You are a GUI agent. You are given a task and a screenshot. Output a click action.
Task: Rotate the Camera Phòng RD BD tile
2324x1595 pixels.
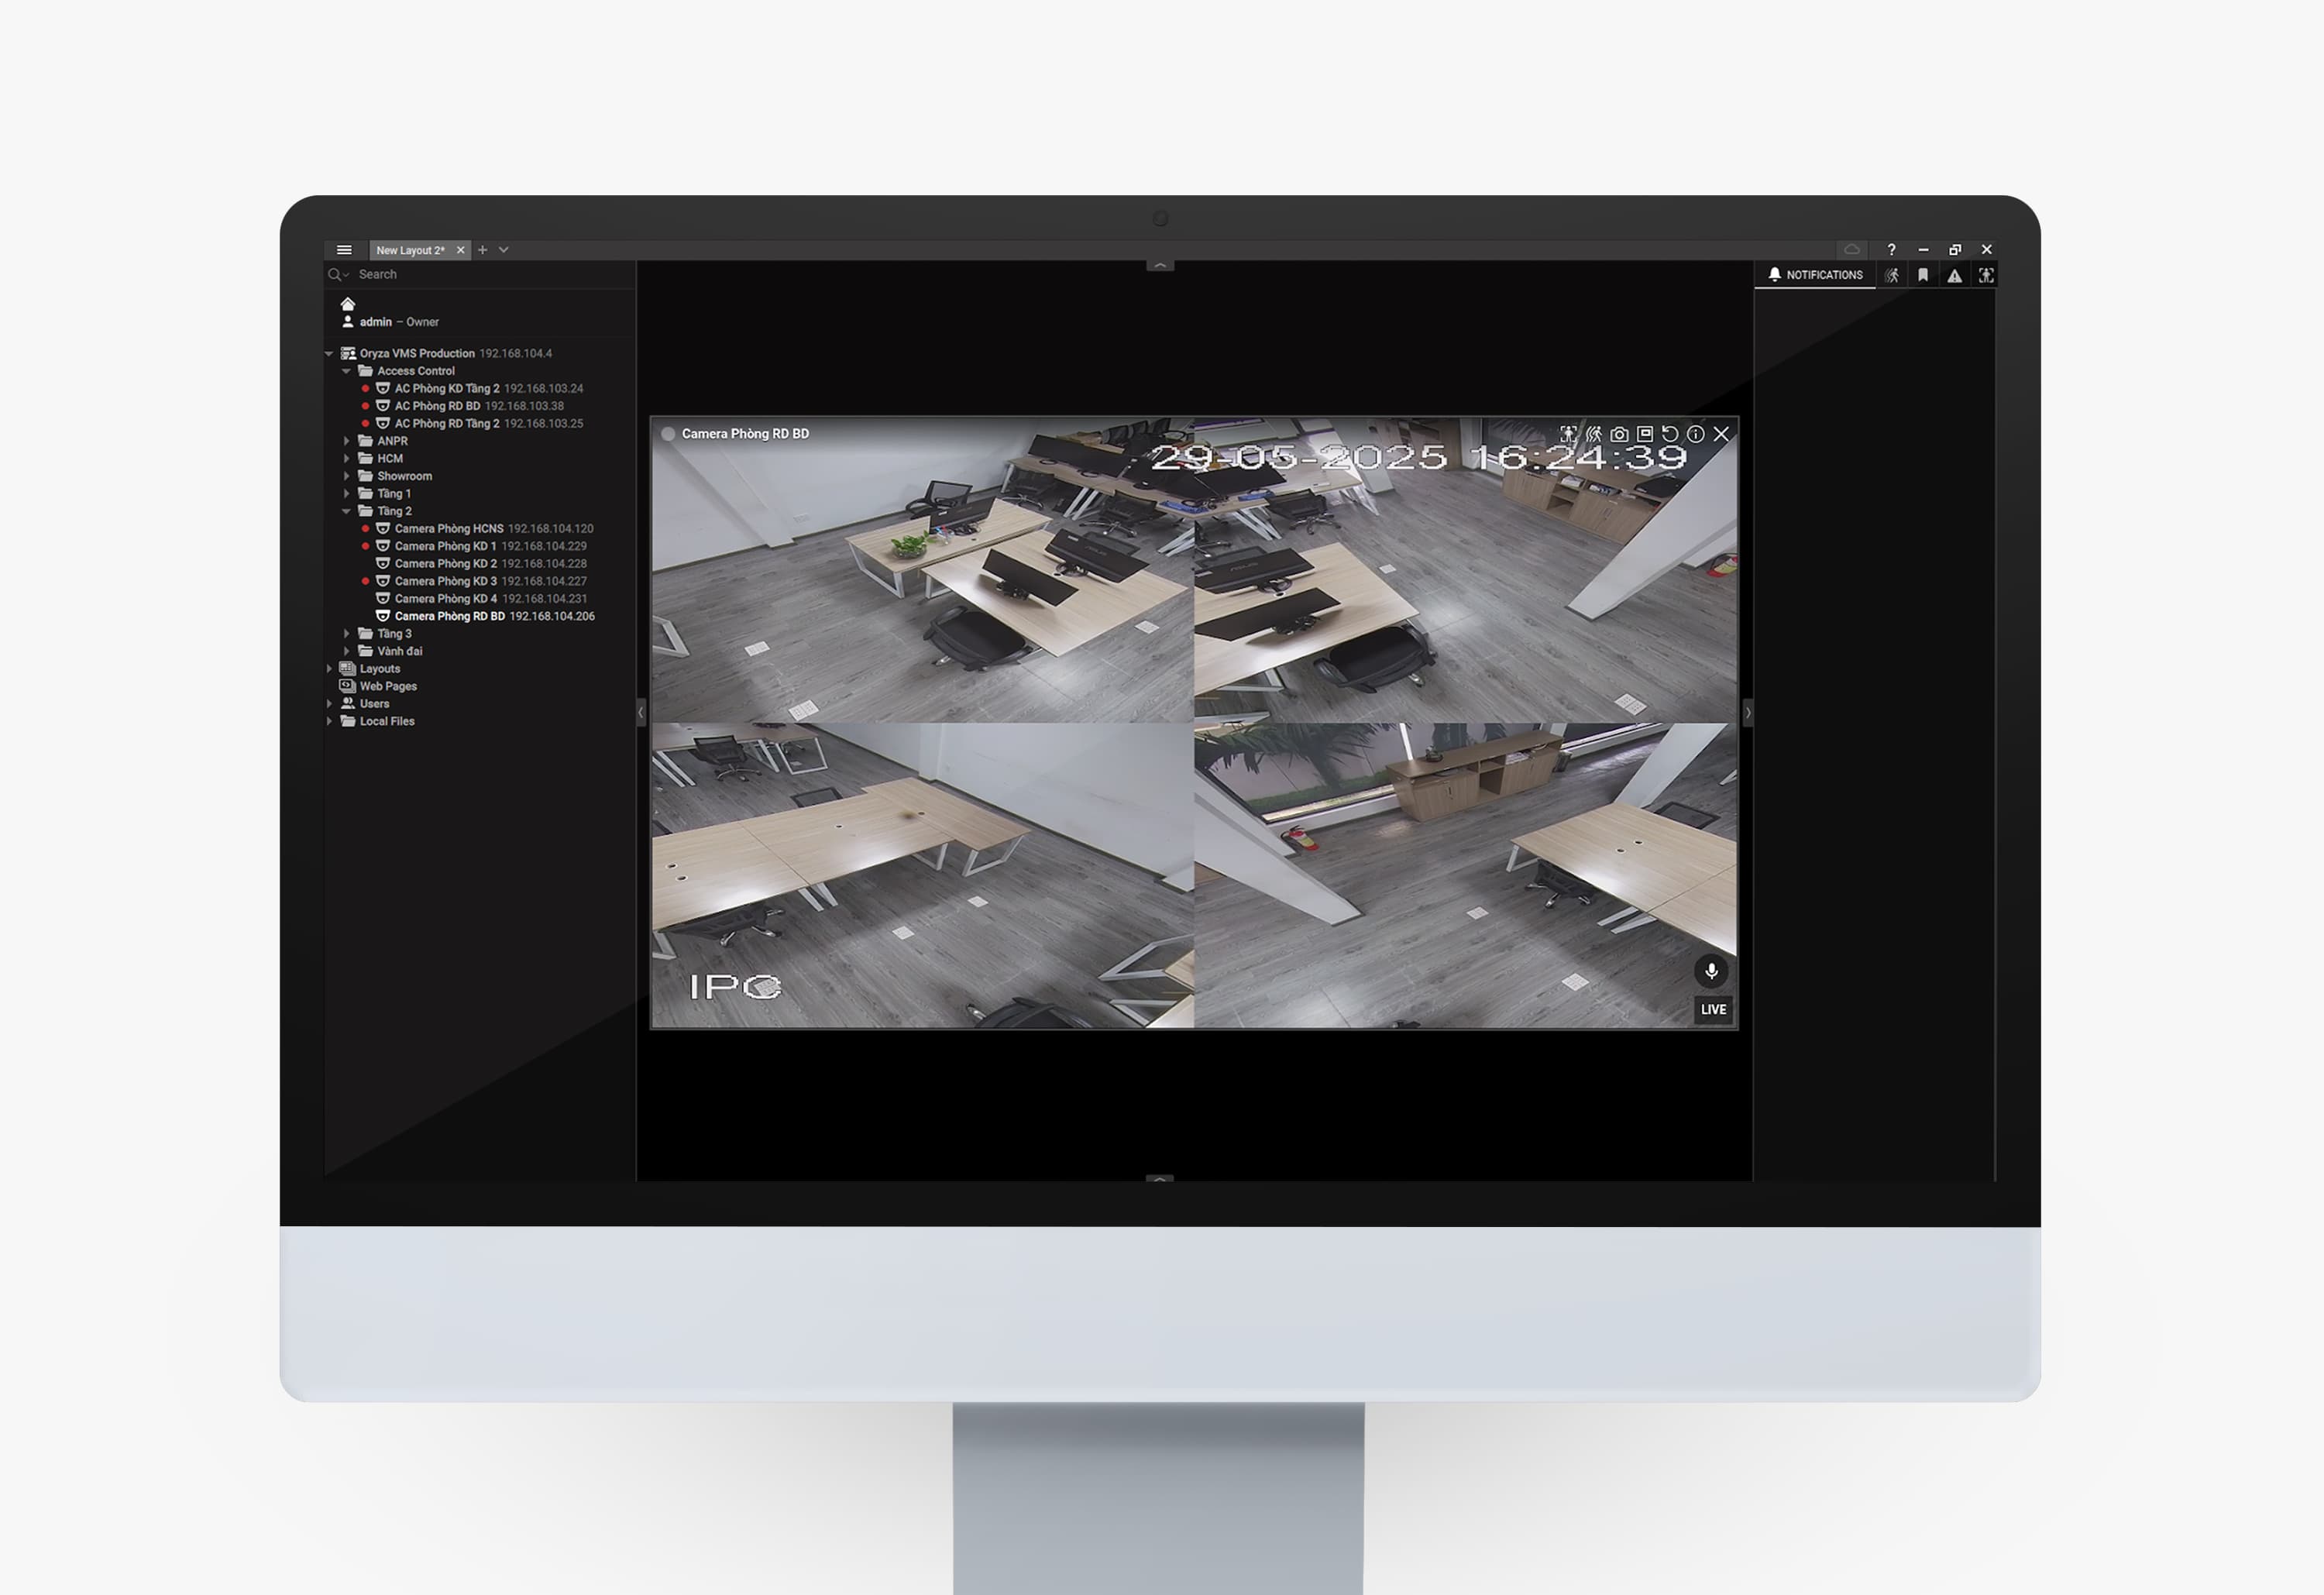point(1670,434)
